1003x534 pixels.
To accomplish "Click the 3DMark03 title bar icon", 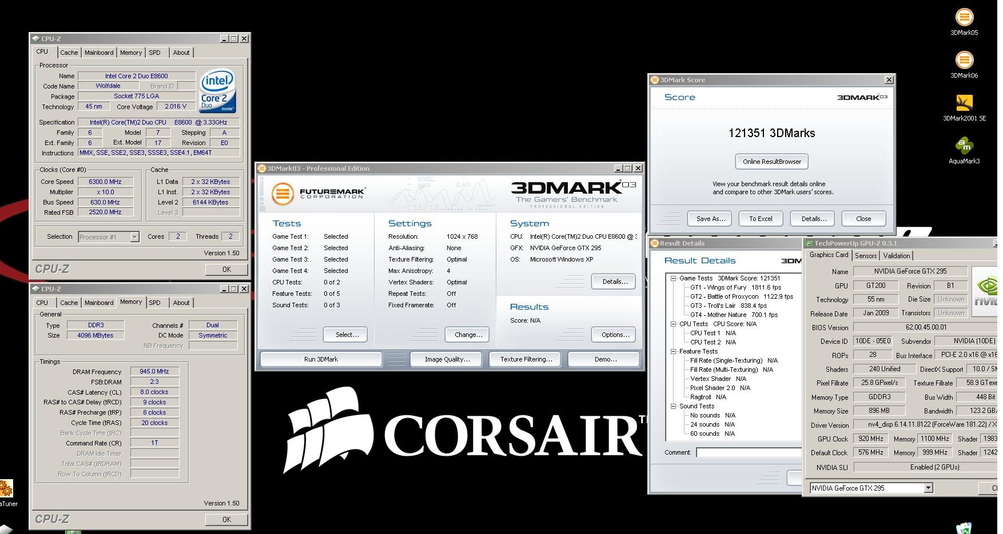I will (x=262, y=168).
